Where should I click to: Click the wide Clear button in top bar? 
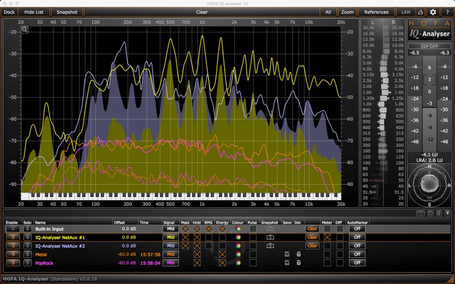pyautogui.click(x=202, y=12)
